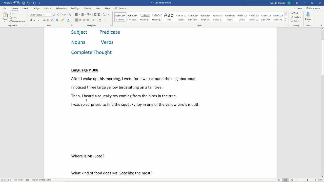Open the Ribbon Display Options

297,3
